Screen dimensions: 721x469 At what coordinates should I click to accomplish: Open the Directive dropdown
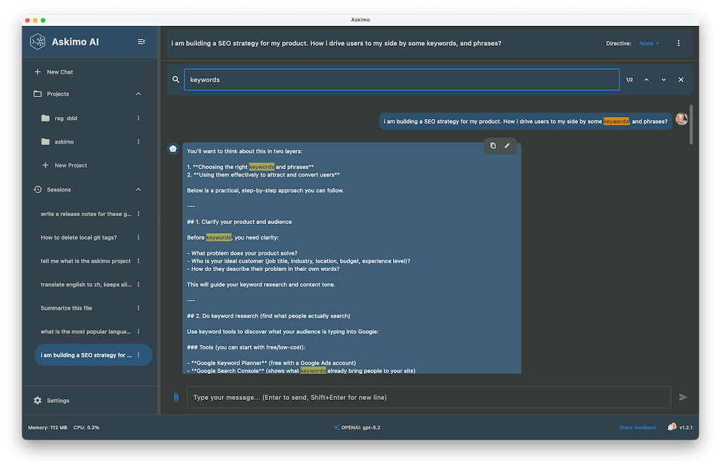click(649, 44)
